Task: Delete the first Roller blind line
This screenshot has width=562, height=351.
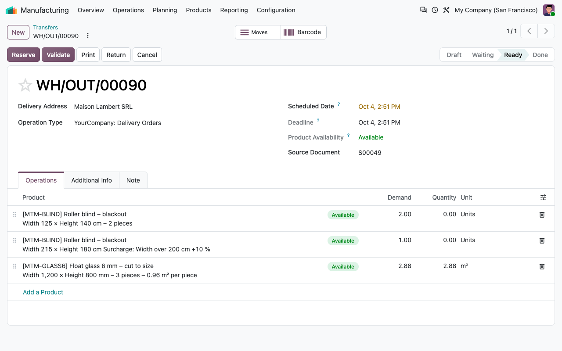Action: click(542, 215)
